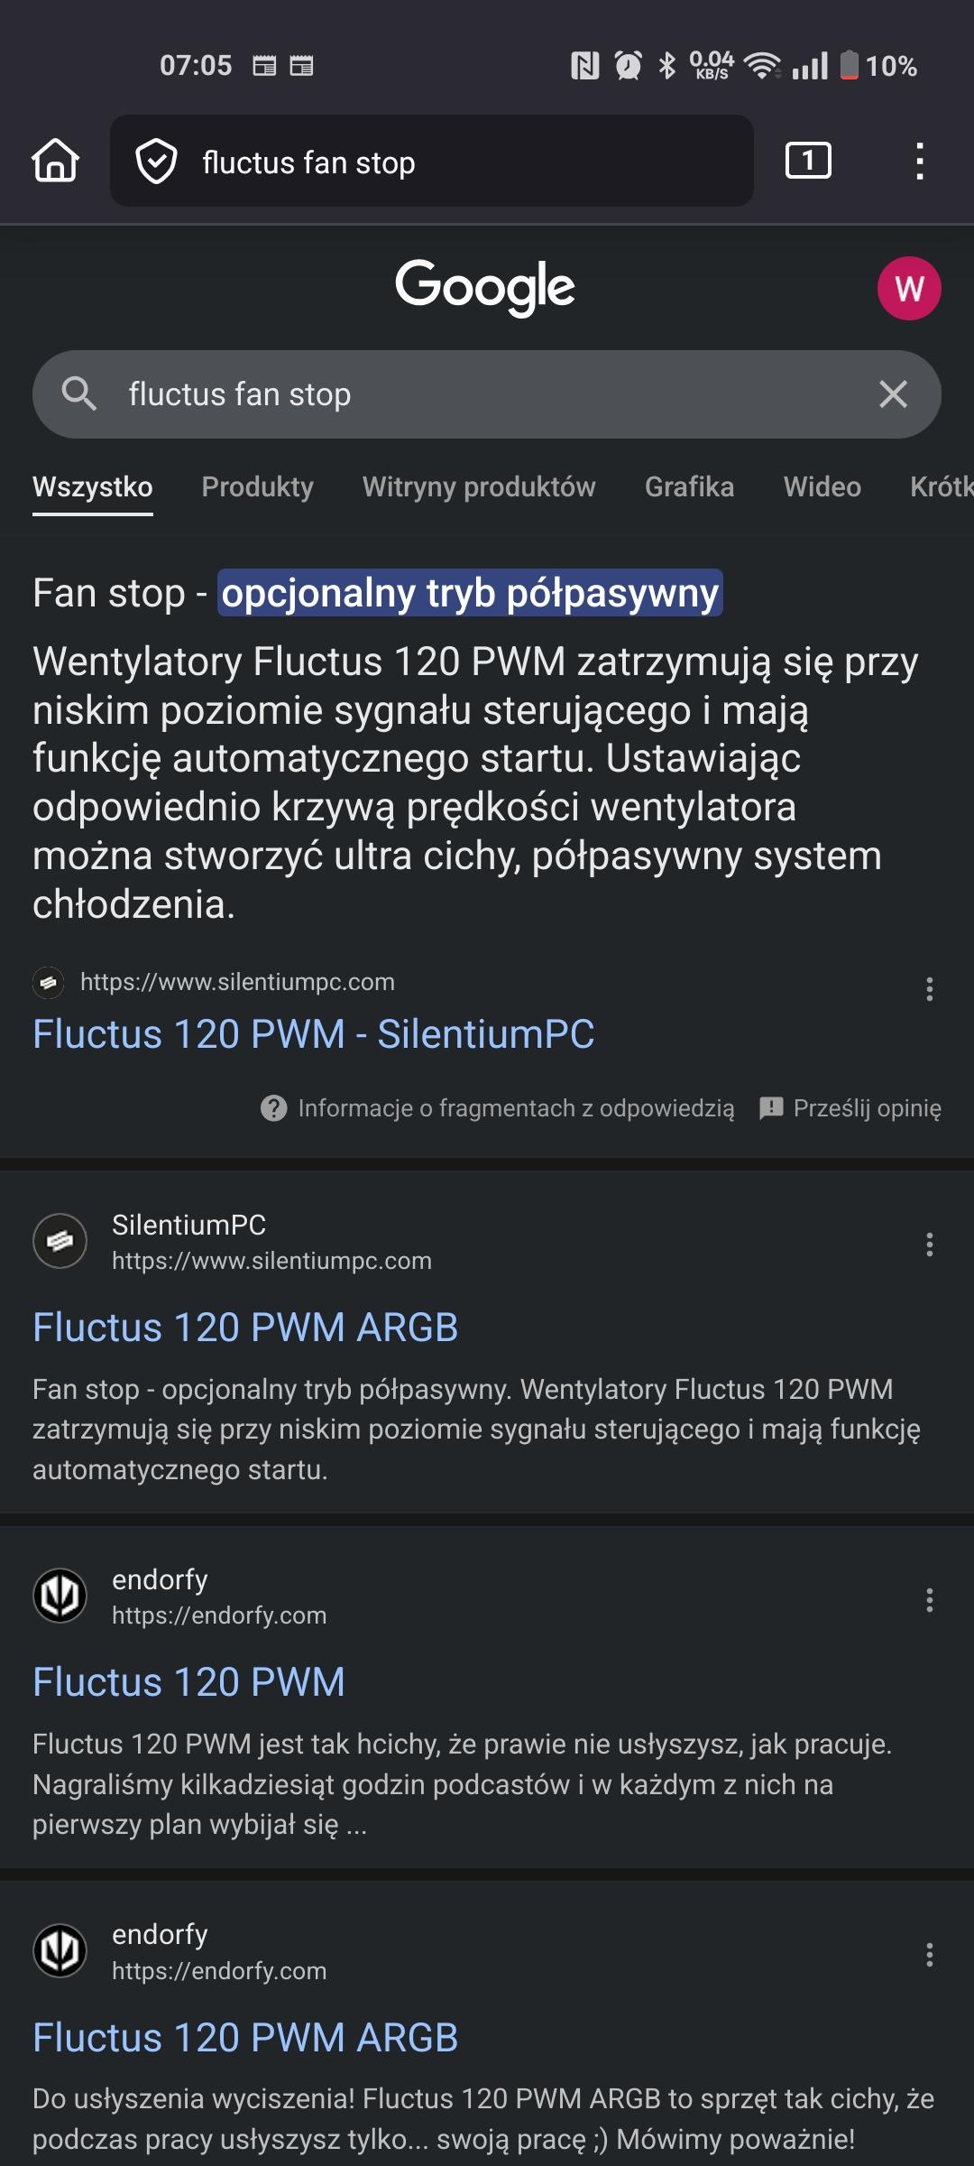Tap the browser home icon

click(x=56, y=162)
